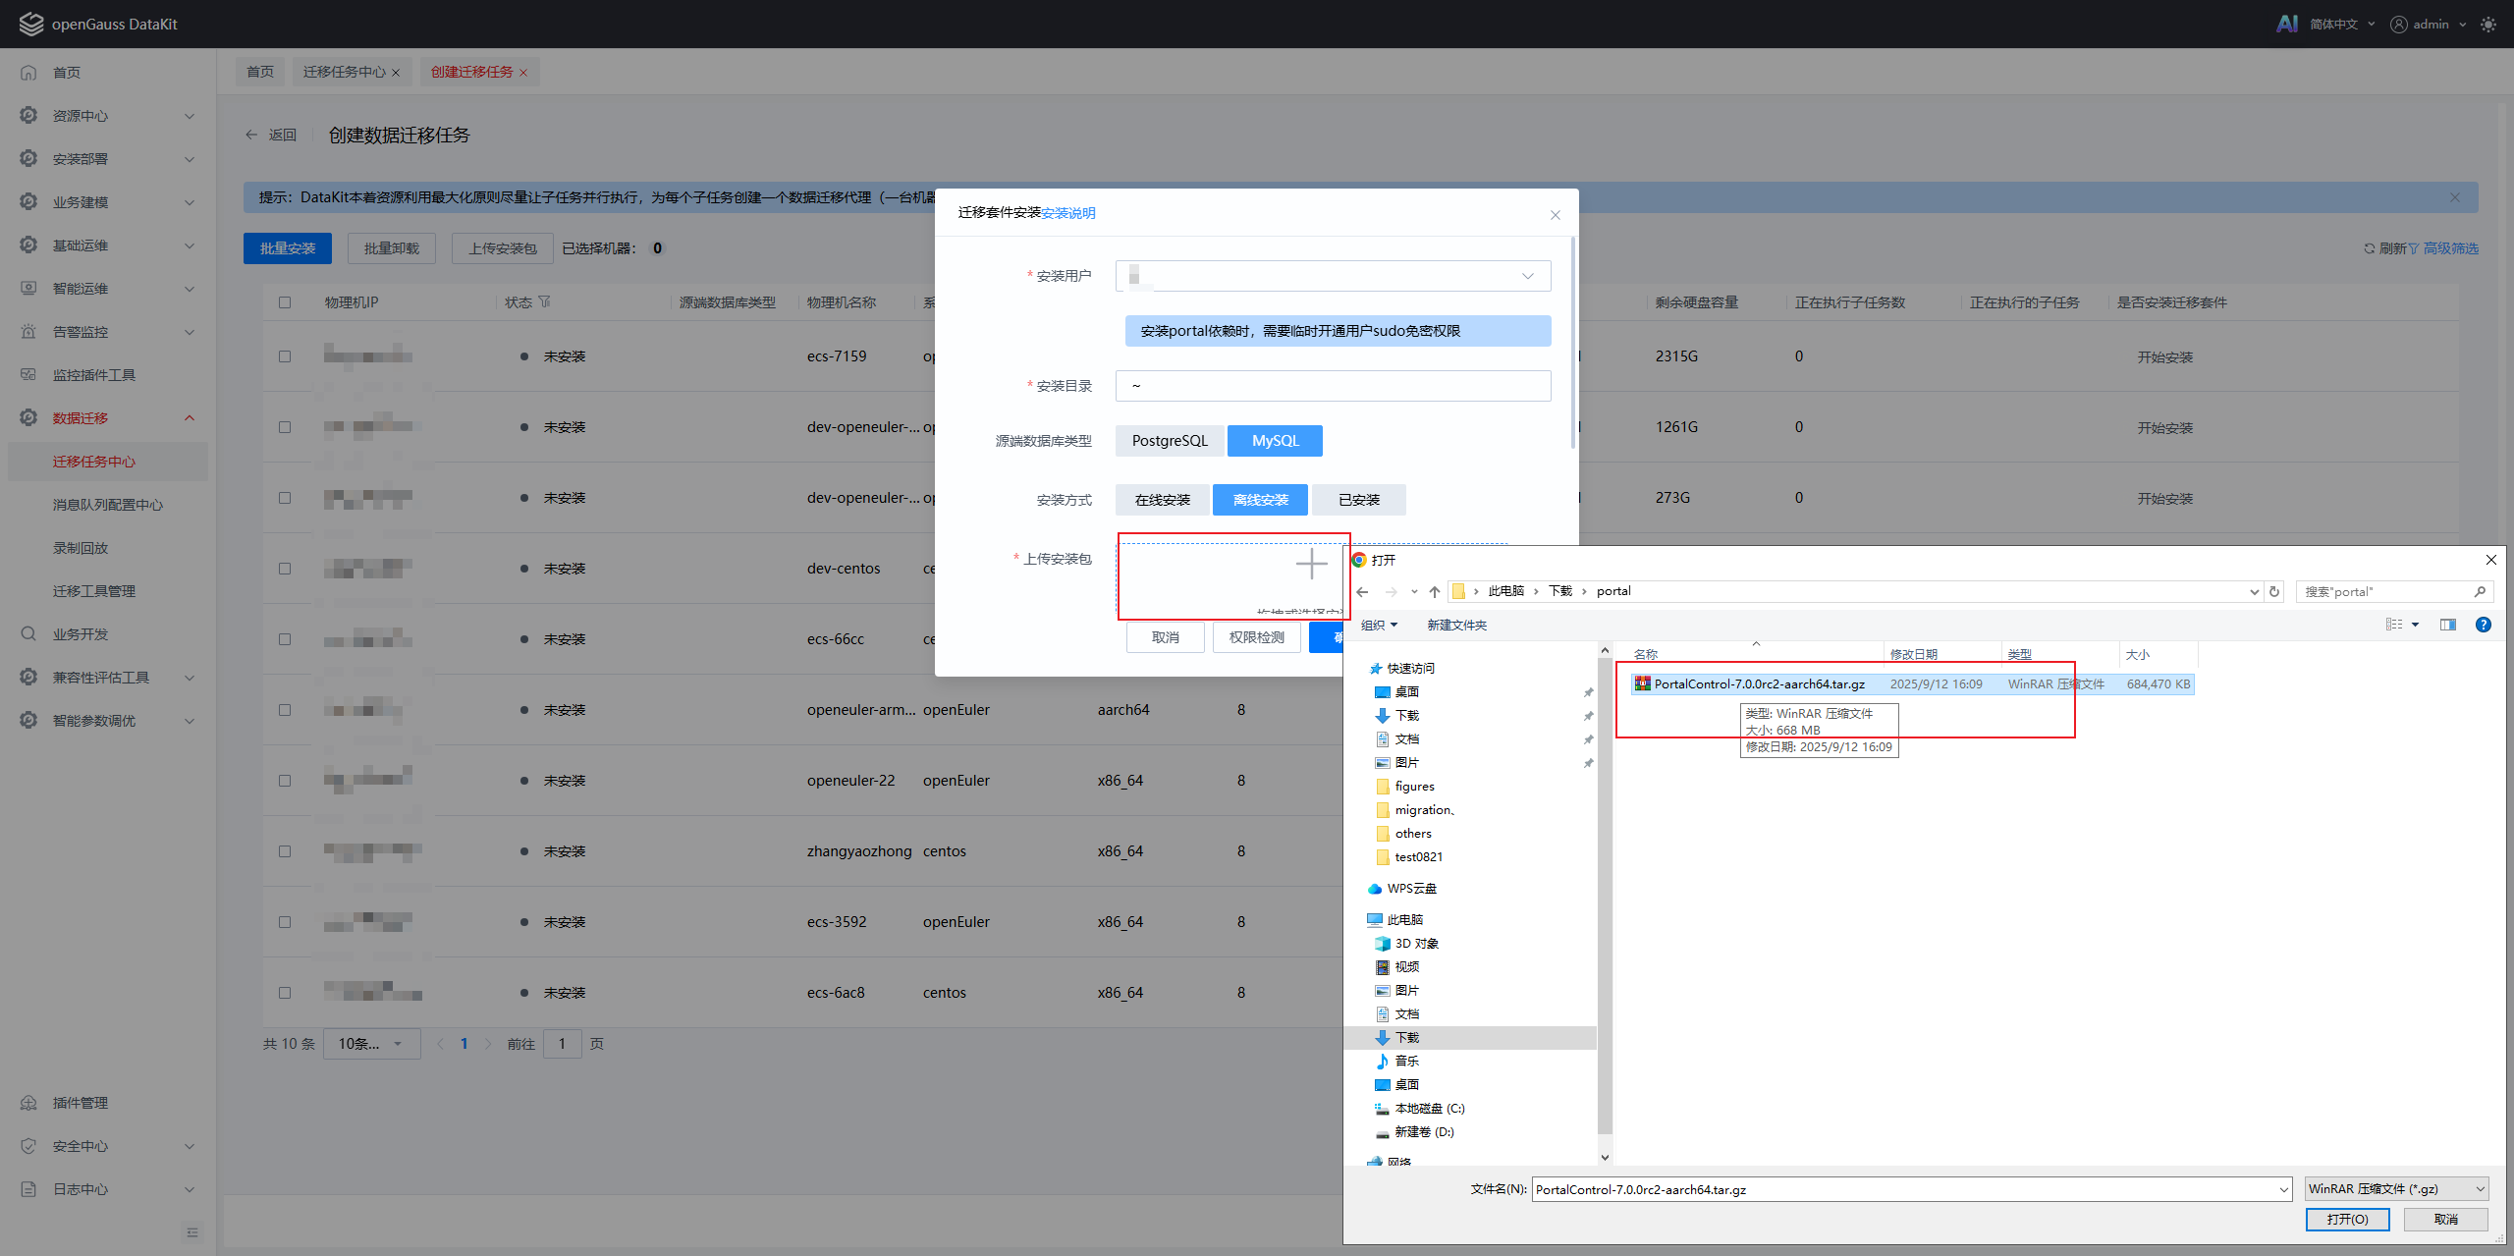Toggle the preview pane icon in file dialog
The image size is (2514, 1256).
(x=2448, y=625)
